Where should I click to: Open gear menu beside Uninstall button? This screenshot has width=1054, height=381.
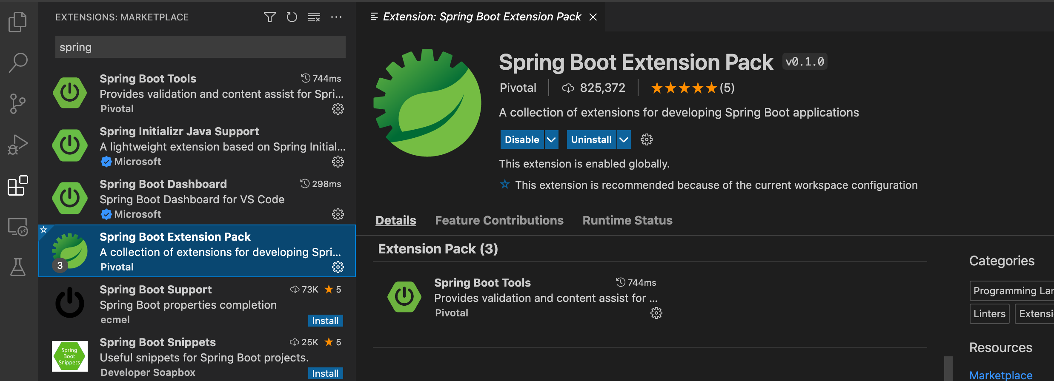(647, 139)
